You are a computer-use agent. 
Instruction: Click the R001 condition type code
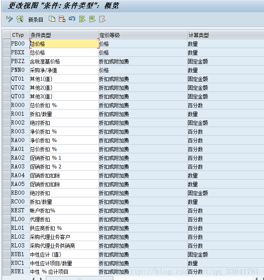[x=18, y=114]
